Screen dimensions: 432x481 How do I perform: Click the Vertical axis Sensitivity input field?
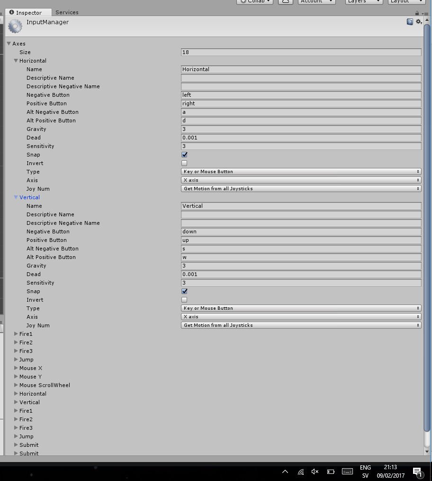coord(301,283)
